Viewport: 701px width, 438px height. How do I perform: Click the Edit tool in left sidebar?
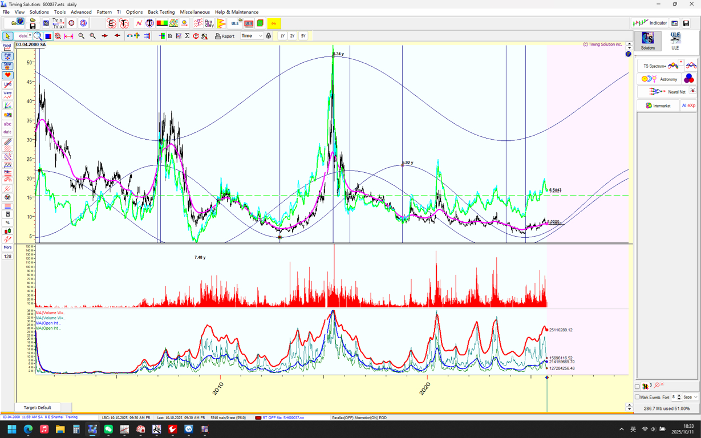(x=7, y=56)
